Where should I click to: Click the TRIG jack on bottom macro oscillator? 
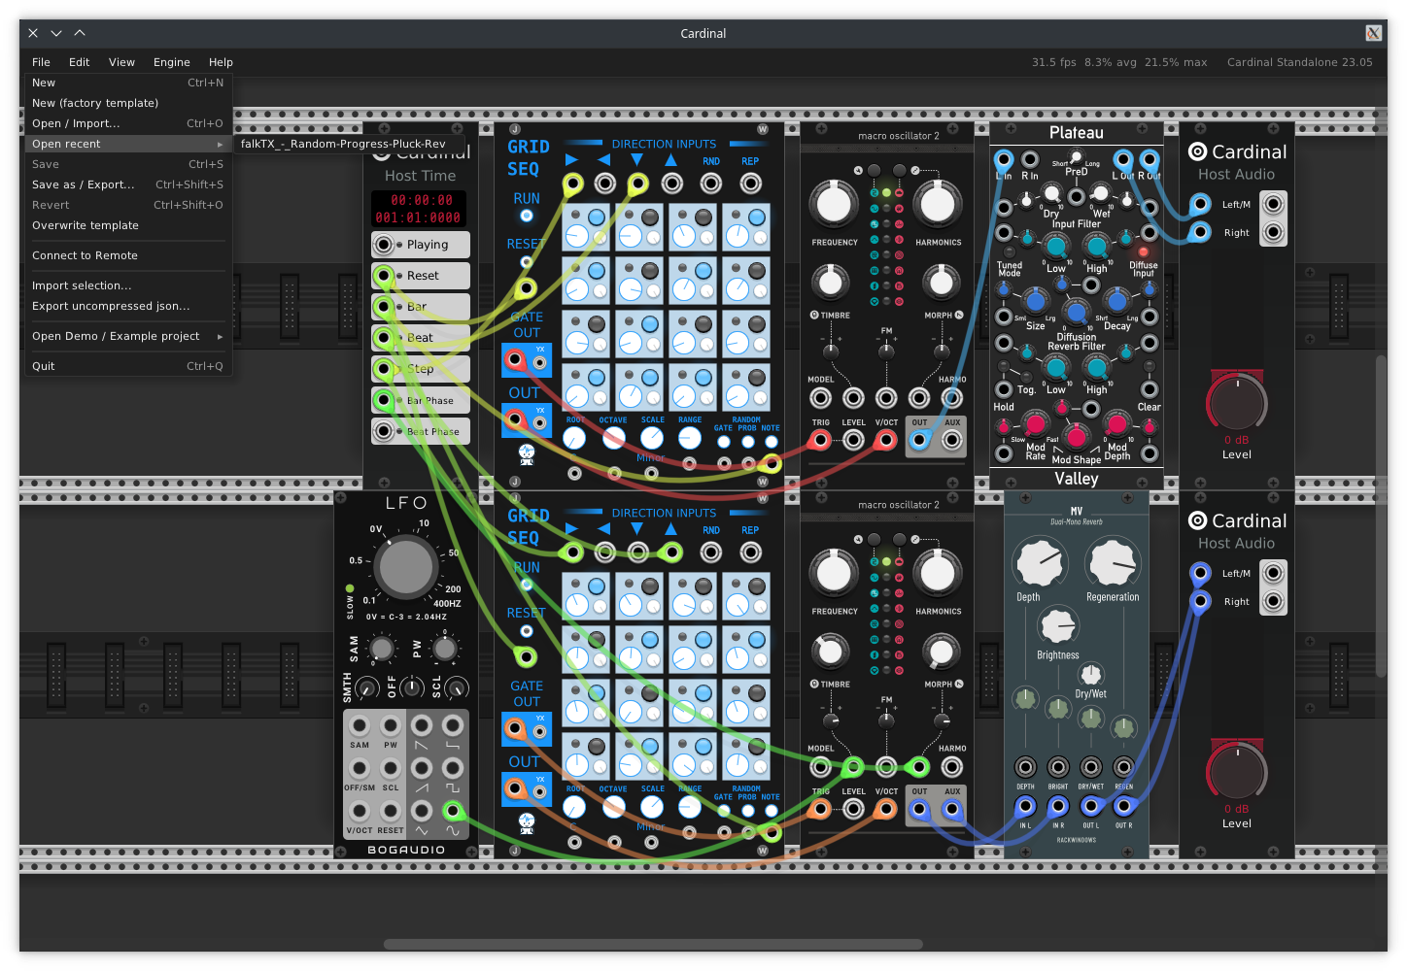pos(820,809)
